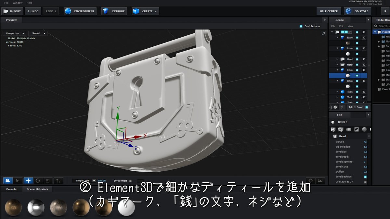Click the globe icon on ENVIRONMENT
The width and height of the screenshot is (390, 219).
tap(68, 11)
